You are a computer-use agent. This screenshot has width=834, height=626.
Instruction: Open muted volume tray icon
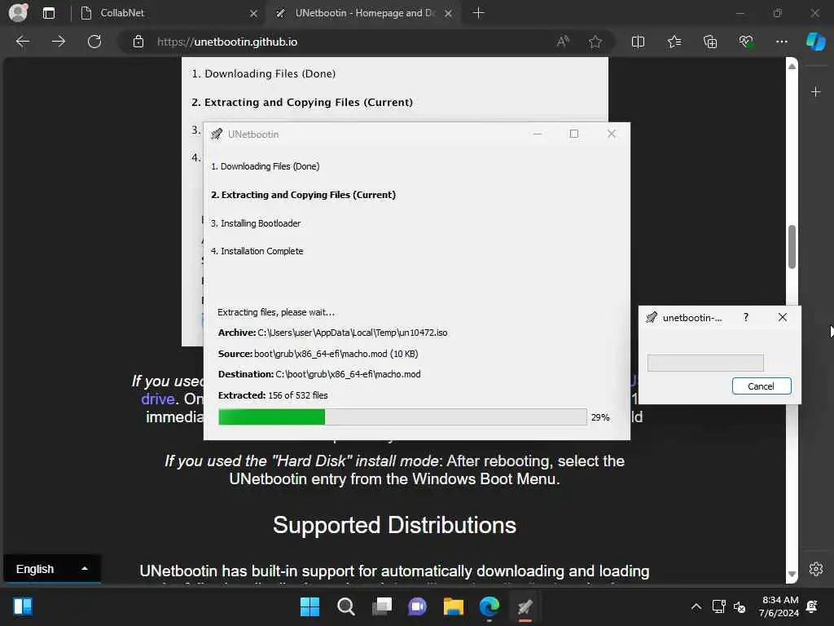740,606
